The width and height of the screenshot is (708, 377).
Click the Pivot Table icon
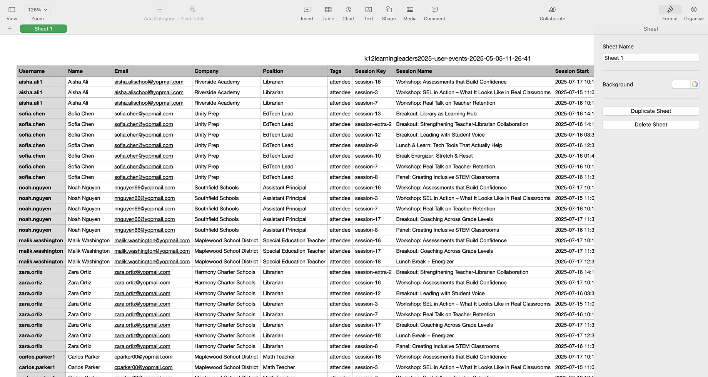tap(192, 10)
